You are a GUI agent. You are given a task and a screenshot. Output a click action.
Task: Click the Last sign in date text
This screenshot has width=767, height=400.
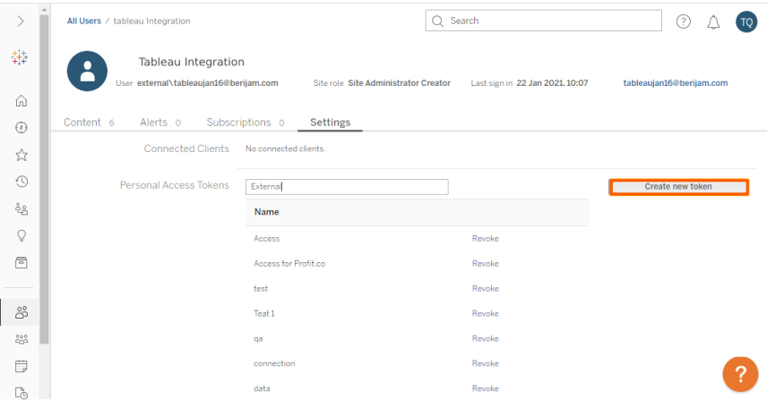(x=552, y=83)
